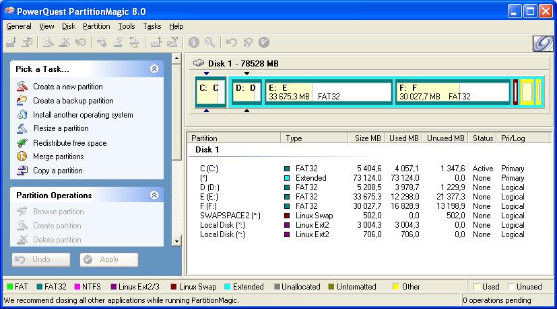Open the Partition menu

(96, 26)
